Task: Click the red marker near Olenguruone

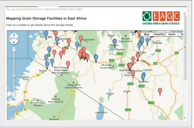Action: [x=81, y=39]
